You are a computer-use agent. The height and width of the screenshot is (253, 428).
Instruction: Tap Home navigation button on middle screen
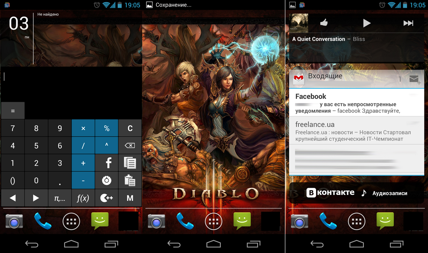(214, 244)
